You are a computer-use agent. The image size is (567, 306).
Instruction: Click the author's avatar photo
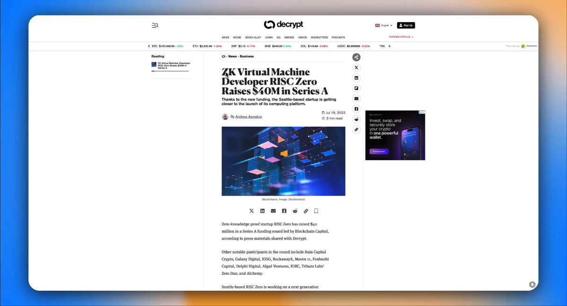225,116
